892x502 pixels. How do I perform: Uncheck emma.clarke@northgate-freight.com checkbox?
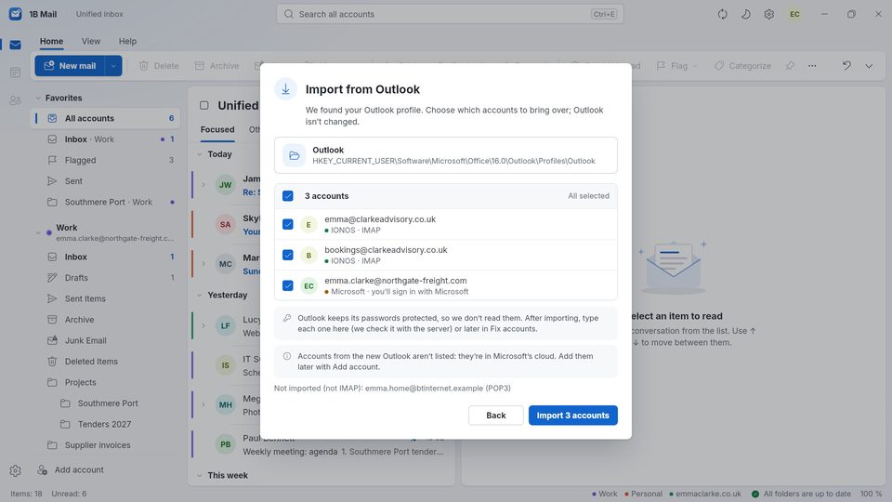[288, 285]
